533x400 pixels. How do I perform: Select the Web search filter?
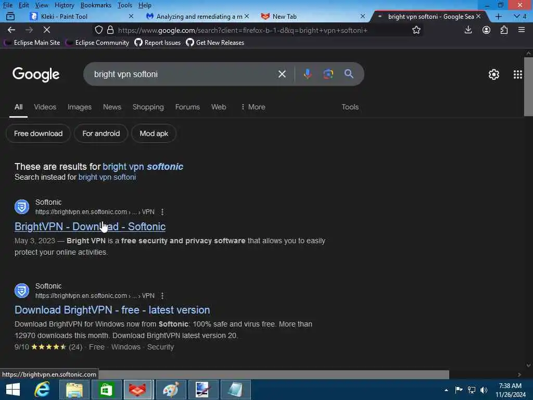coord(219,107)
